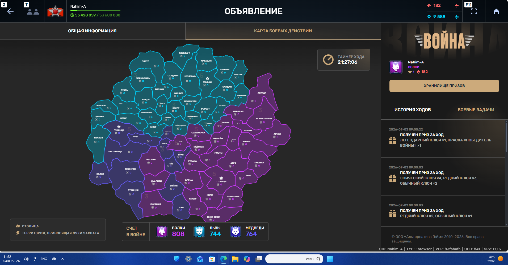Show hidden tray icons chevron

62,259
